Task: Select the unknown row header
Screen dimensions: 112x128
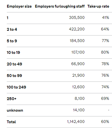Action: (15, 110)
